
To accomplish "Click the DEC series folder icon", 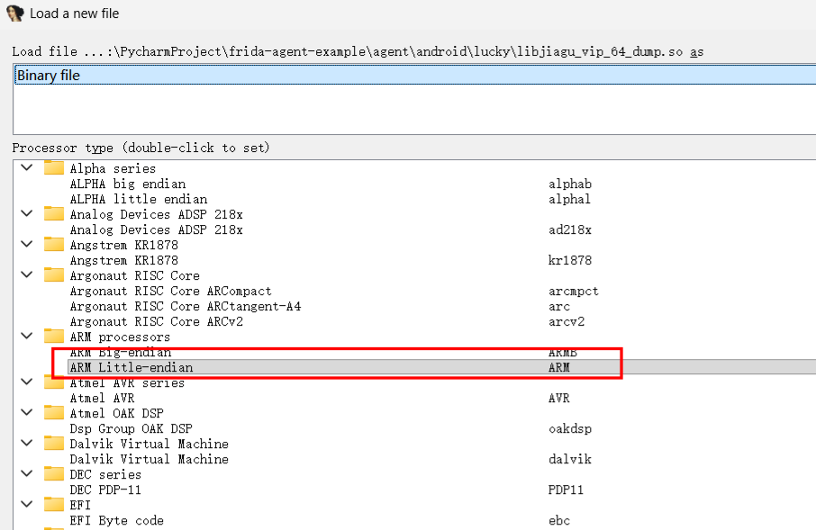I will pyautogui.click(x=54, y=474).
